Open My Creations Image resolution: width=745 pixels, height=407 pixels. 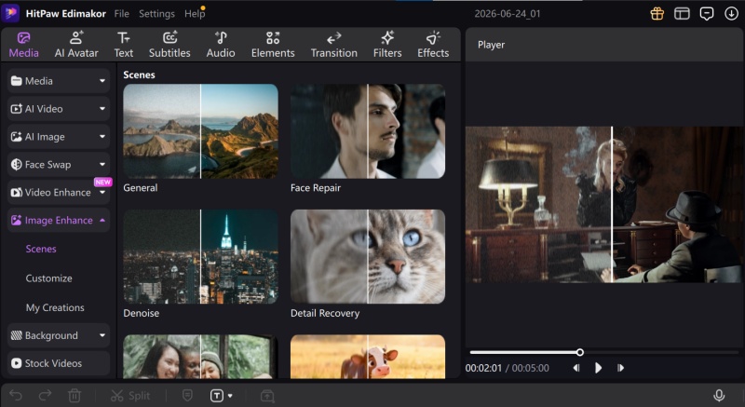click(x=55, y=307)
